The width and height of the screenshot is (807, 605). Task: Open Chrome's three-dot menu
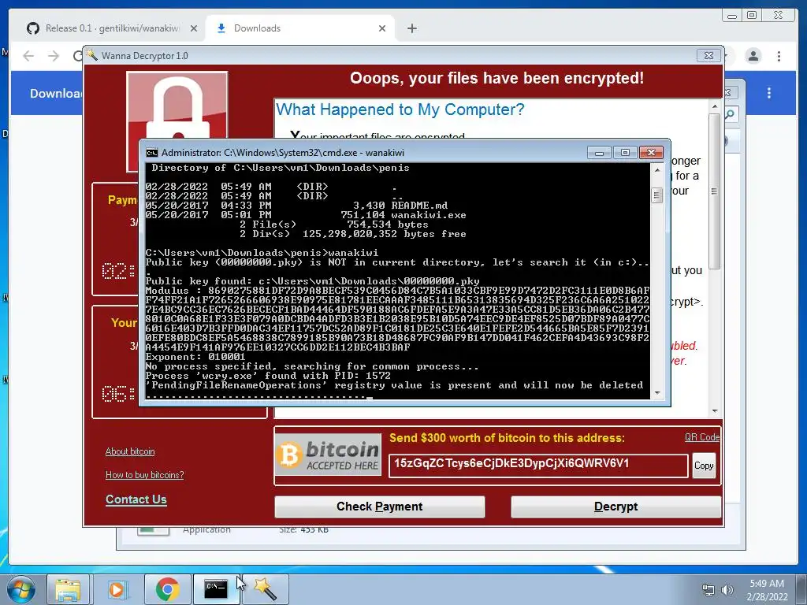(x=779, y=56)
